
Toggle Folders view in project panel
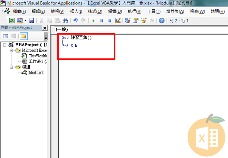tap(23, 36)
